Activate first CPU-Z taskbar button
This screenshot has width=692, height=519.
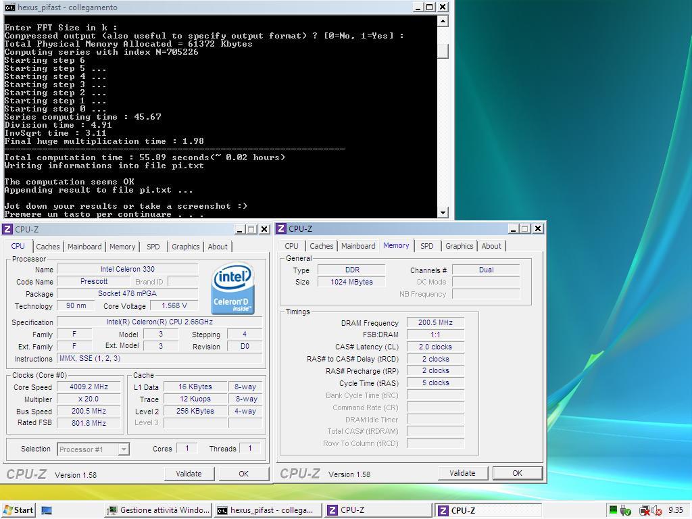point(378,510)
